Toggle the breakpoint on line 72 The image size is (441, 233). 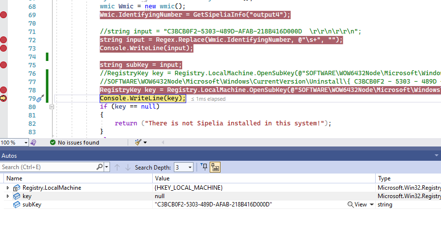click(x=3, y=40)
